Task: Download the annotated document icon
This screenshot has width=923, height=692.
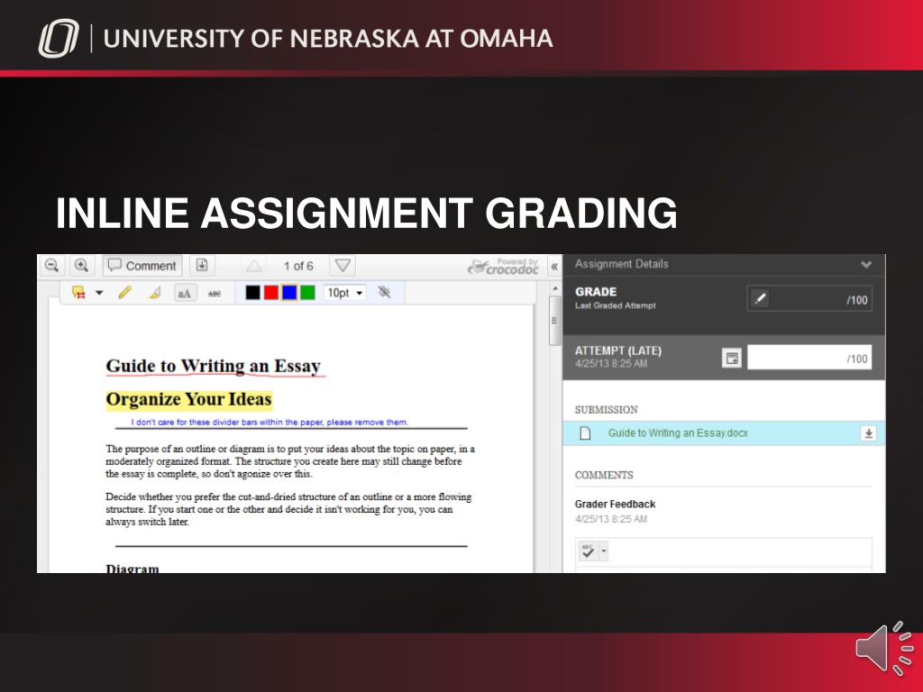Action: pyautogui.click(x=202, y=266)
